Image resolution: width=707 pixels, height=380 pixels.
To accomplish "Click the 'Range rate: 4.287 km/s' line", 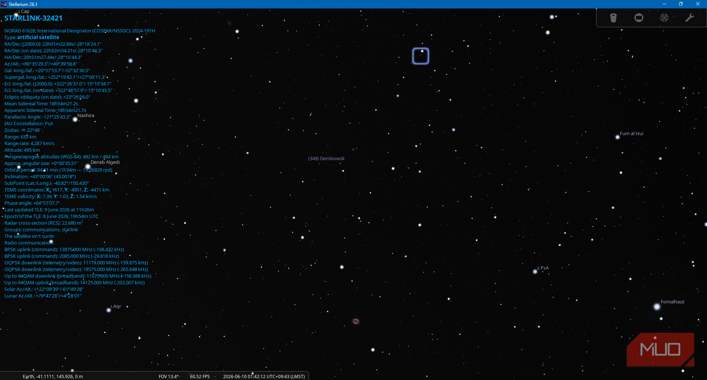I will click(x=29, y=144).
